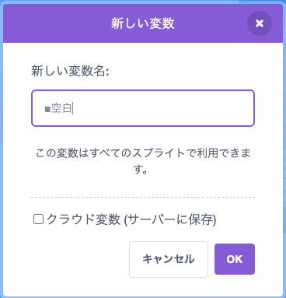The image size is (286, 298).
Task: Click the この変数はすべてのスプライトで利用できます description
Action: click(143, 161)
